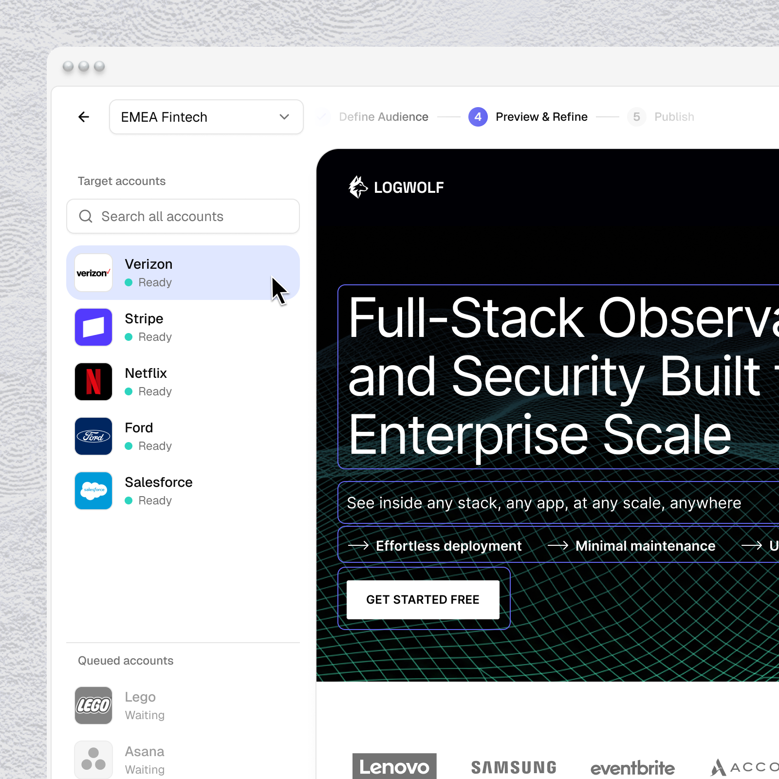
Task: Click the Define Audience step
Action: click(x=384, y=117)
